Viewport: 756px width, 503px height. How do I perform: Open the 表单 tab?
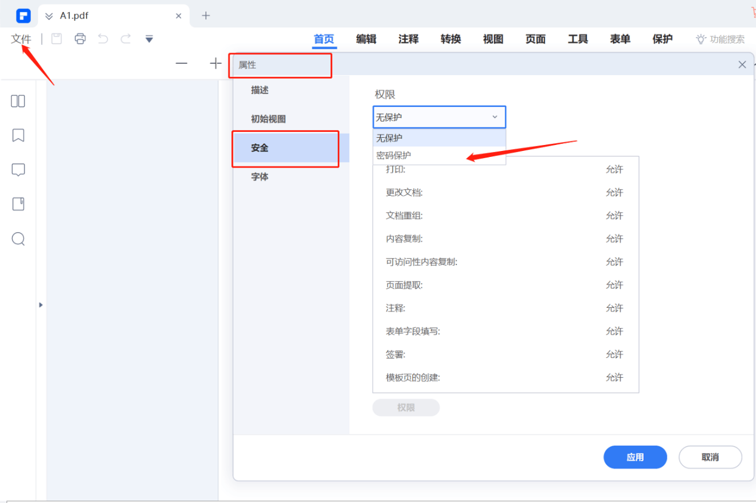coord(621,39)
